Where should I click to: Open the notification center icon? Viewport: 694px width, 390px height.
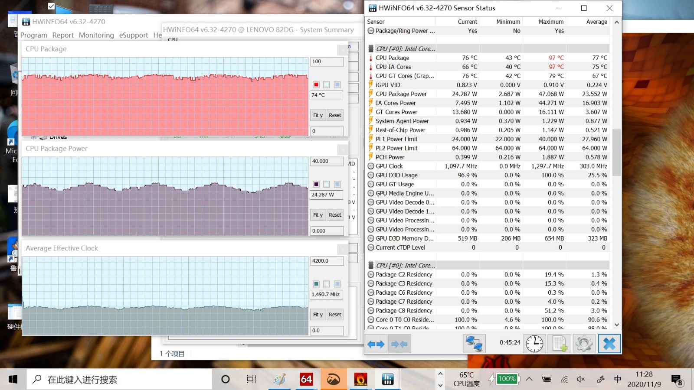[x=677, y=380]
